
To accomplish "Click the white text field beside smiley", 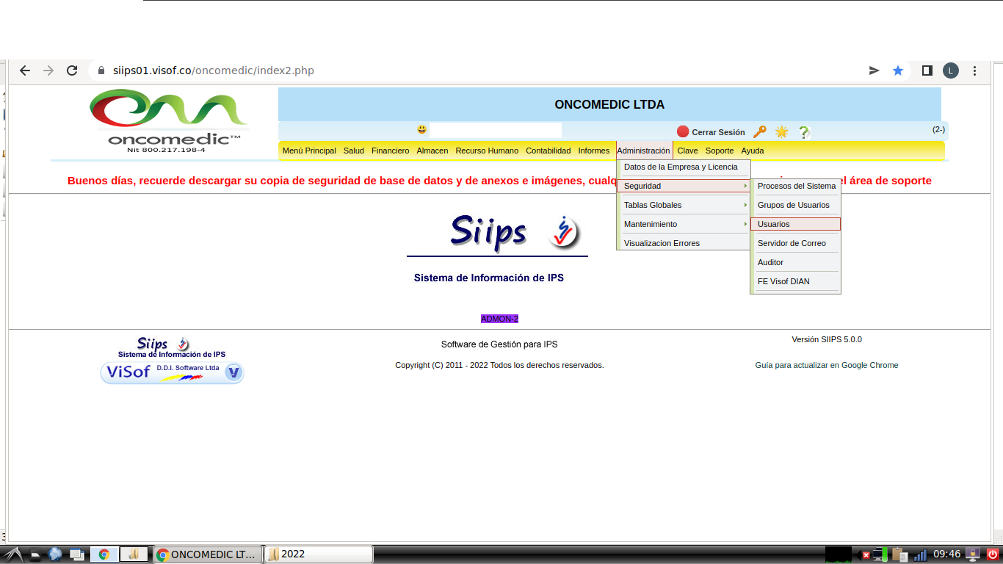I will [495, 131].
